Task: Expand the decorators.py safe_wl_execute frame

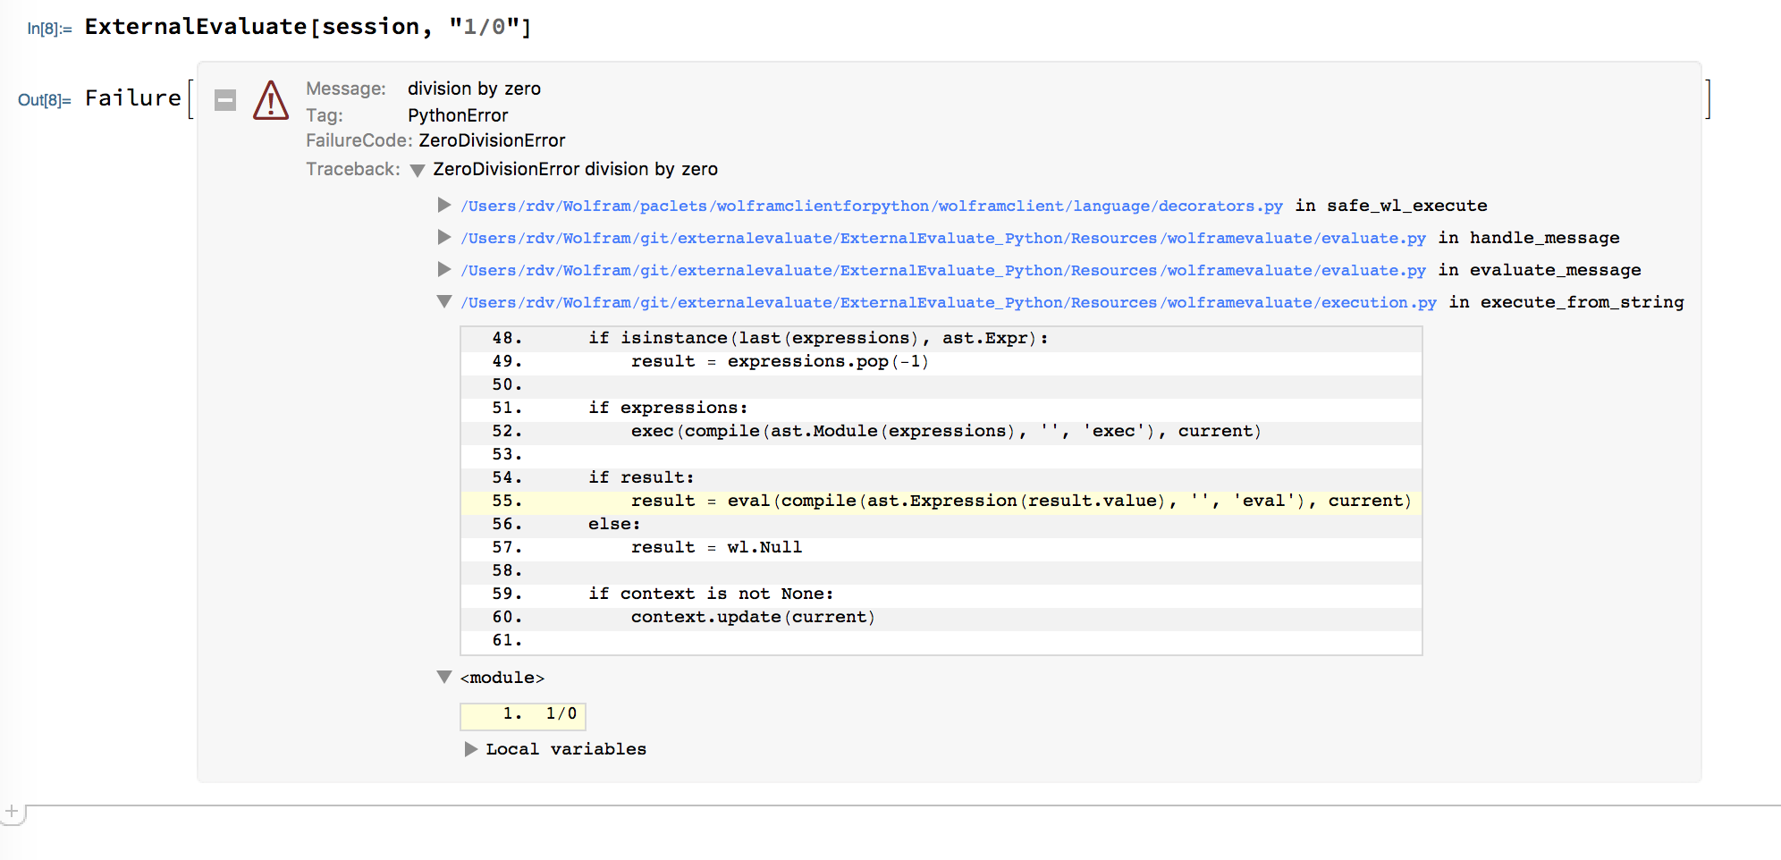Action: coord(443,206)
